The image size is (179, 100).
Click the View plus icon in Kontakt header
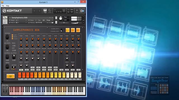point(77,11)
